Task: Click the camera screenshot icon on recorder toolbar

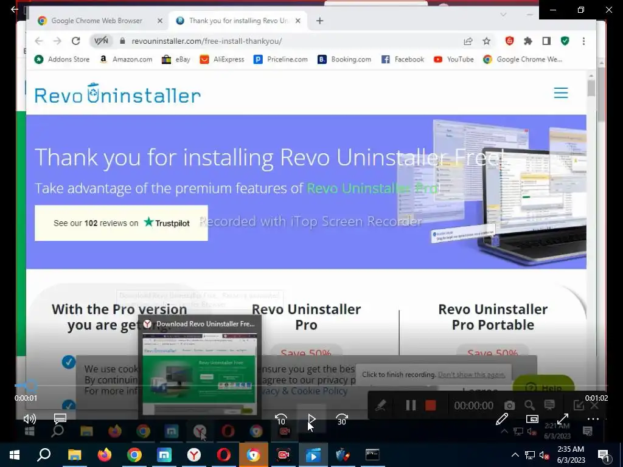Action: pyautogui.click(x=509, y=405)
